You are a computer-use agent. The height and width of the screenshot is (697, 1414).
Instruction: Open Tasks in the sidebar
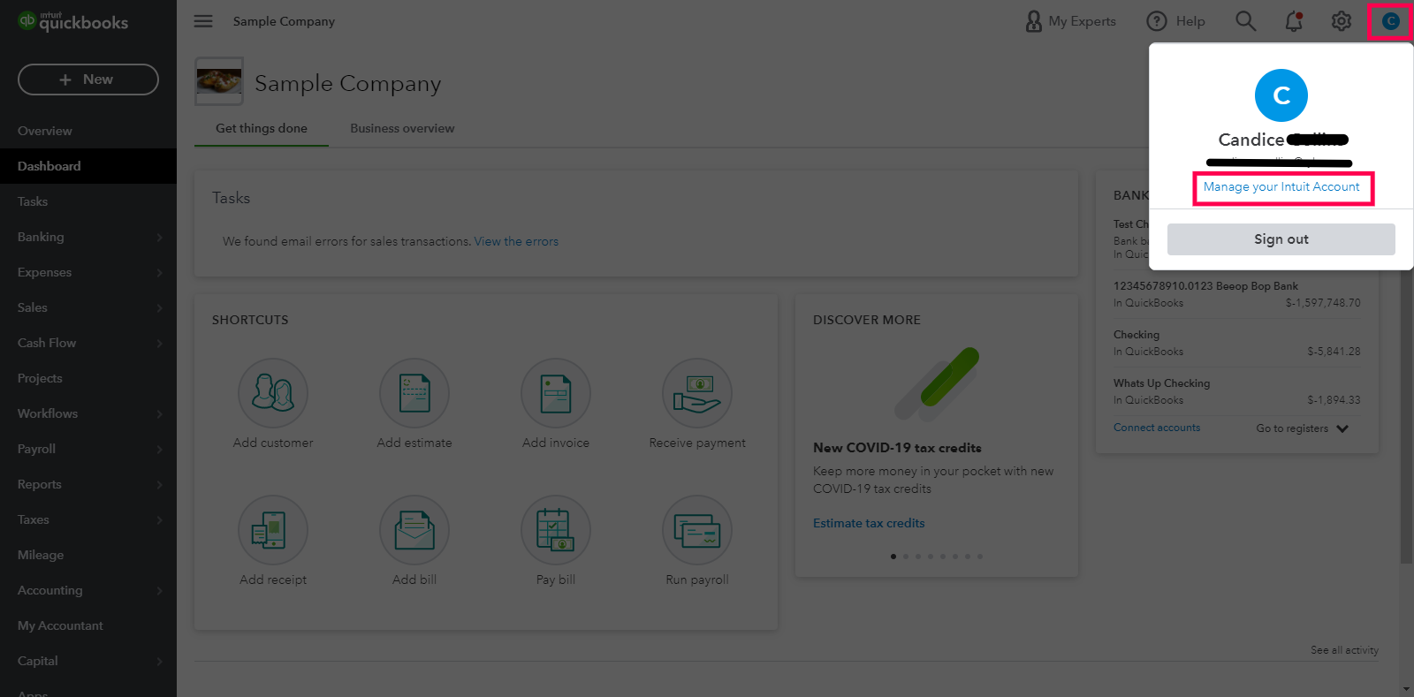coord(88,201)
